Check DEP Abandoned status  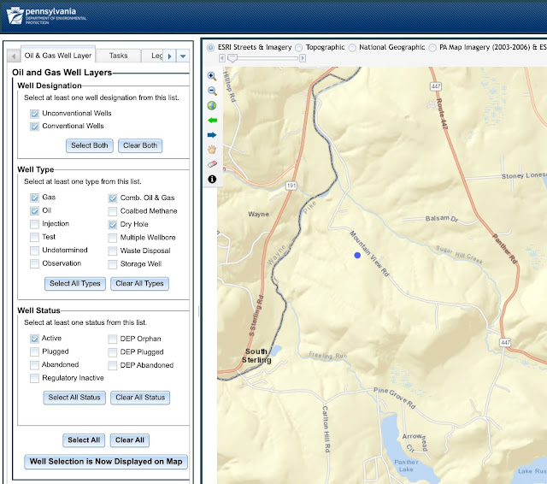pyautogui.click(x=112, y=366)
